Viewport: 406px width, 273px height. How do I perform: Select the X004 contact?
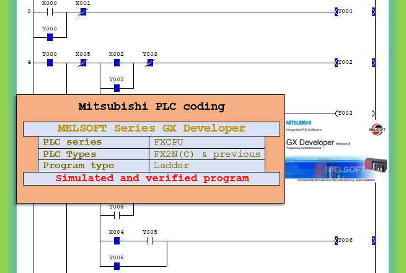[x=117, y=241]
